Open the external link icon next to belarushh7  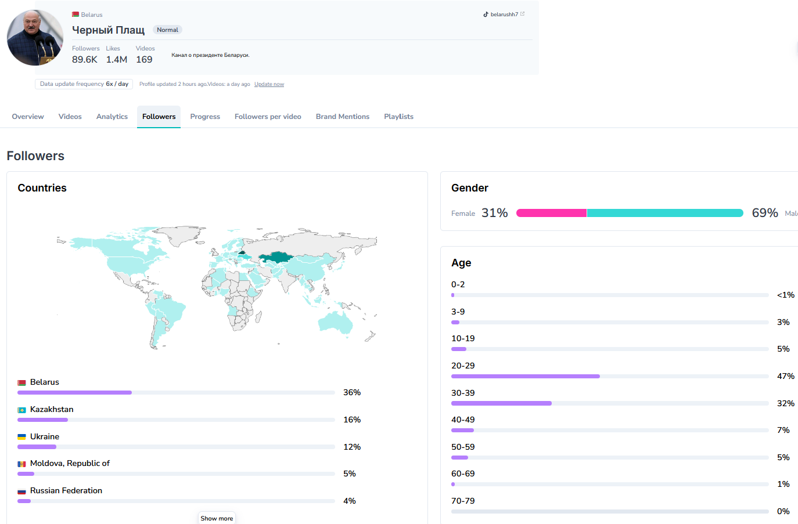tap(522, 14)
